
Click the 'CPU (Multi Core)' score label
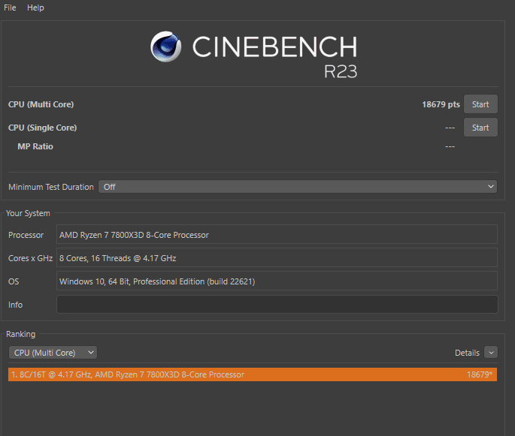(41, 104)
